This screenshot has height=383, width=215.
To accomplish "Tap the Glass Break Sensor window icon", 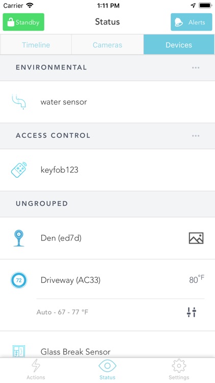I will click(19, 351).
